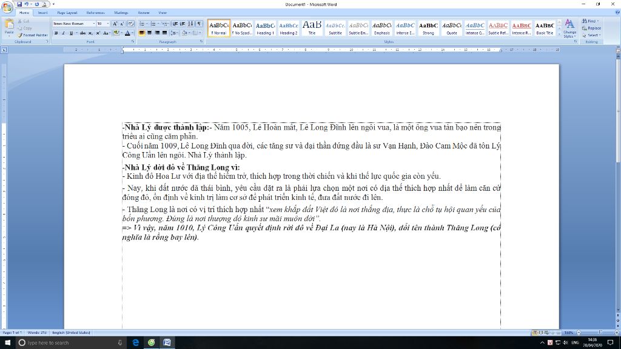Toggle Italic formatting
The height and width of the screenshot is (349, 621).
click(62, 33)
